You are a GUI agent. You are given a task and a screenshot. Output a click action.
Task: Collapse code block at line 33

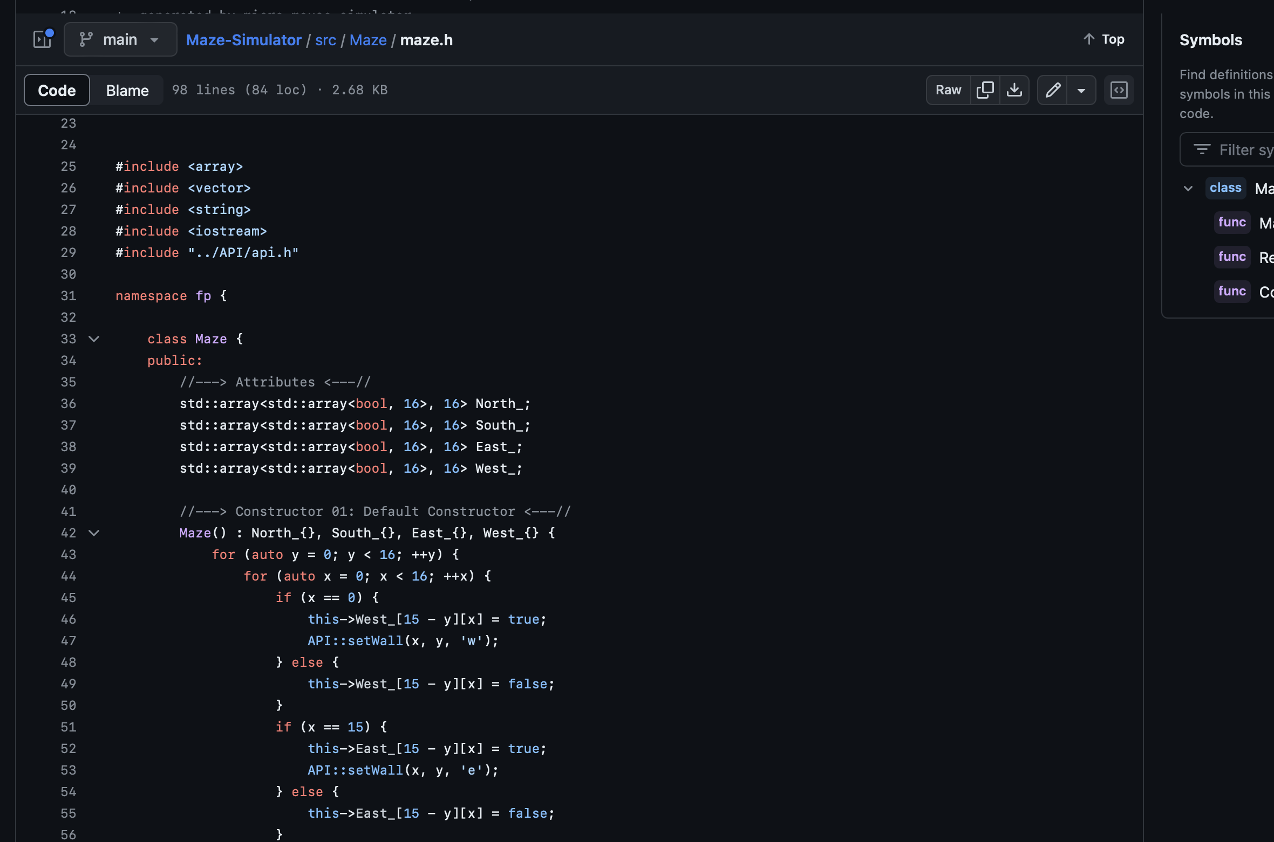click(x=94, y=339)
